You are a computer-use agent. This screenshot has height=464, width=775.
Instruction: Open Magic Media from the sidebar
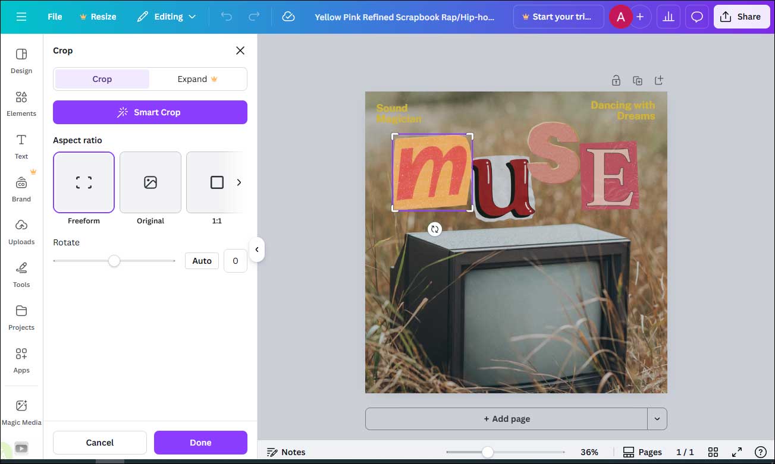click(x=21, y=411)
